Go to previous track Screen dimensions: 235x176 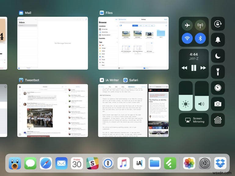184,68
